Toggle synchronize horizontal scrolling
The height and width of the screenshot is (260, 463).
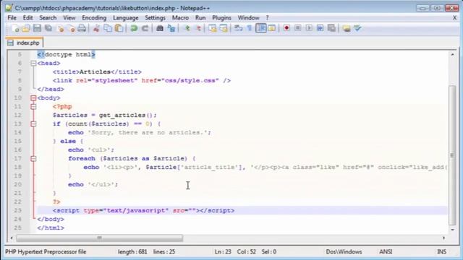point(224,28)
